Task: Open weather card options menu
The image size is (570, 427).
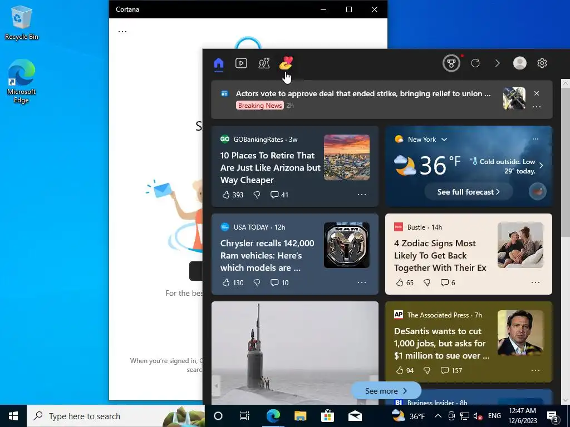Action: coord(535,139)
